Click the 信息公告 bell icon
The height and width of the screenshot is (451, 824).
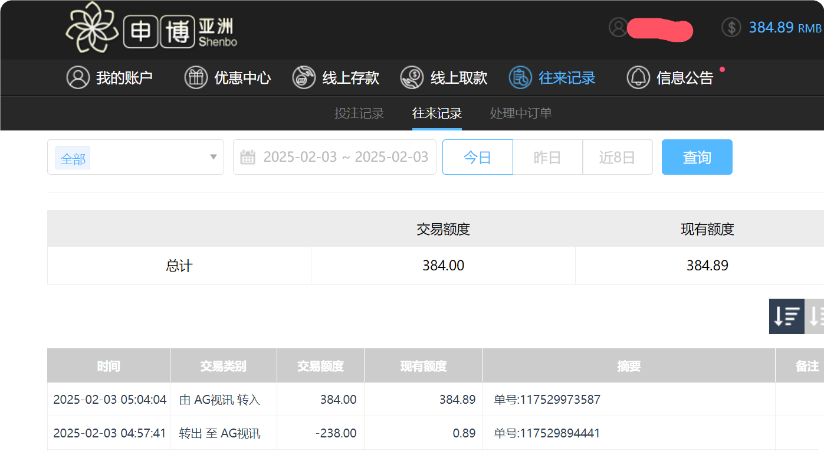[638, 77]
